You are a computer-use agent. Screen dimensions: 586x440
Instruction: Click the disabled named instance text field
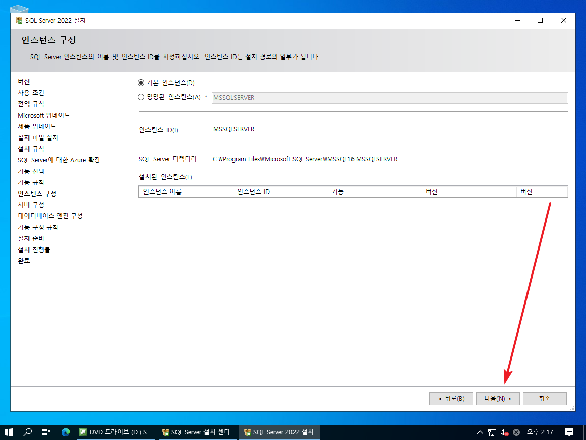(x=390, y=98)
